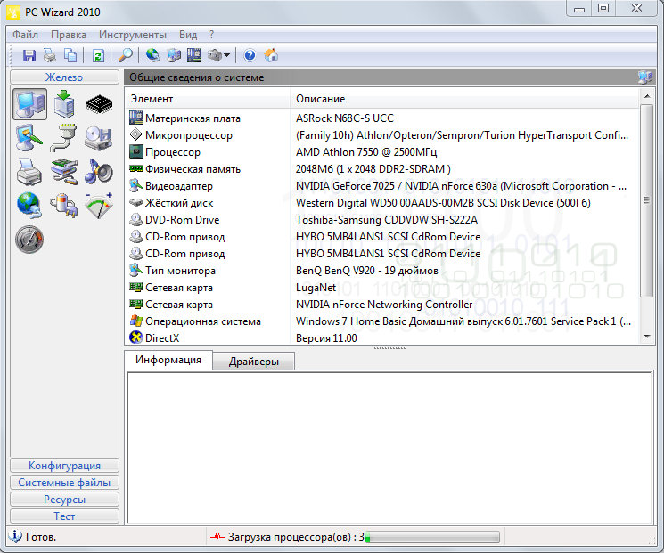664x553 pixels.
Task: Open the Правка menu
Action: pos(68,35)
